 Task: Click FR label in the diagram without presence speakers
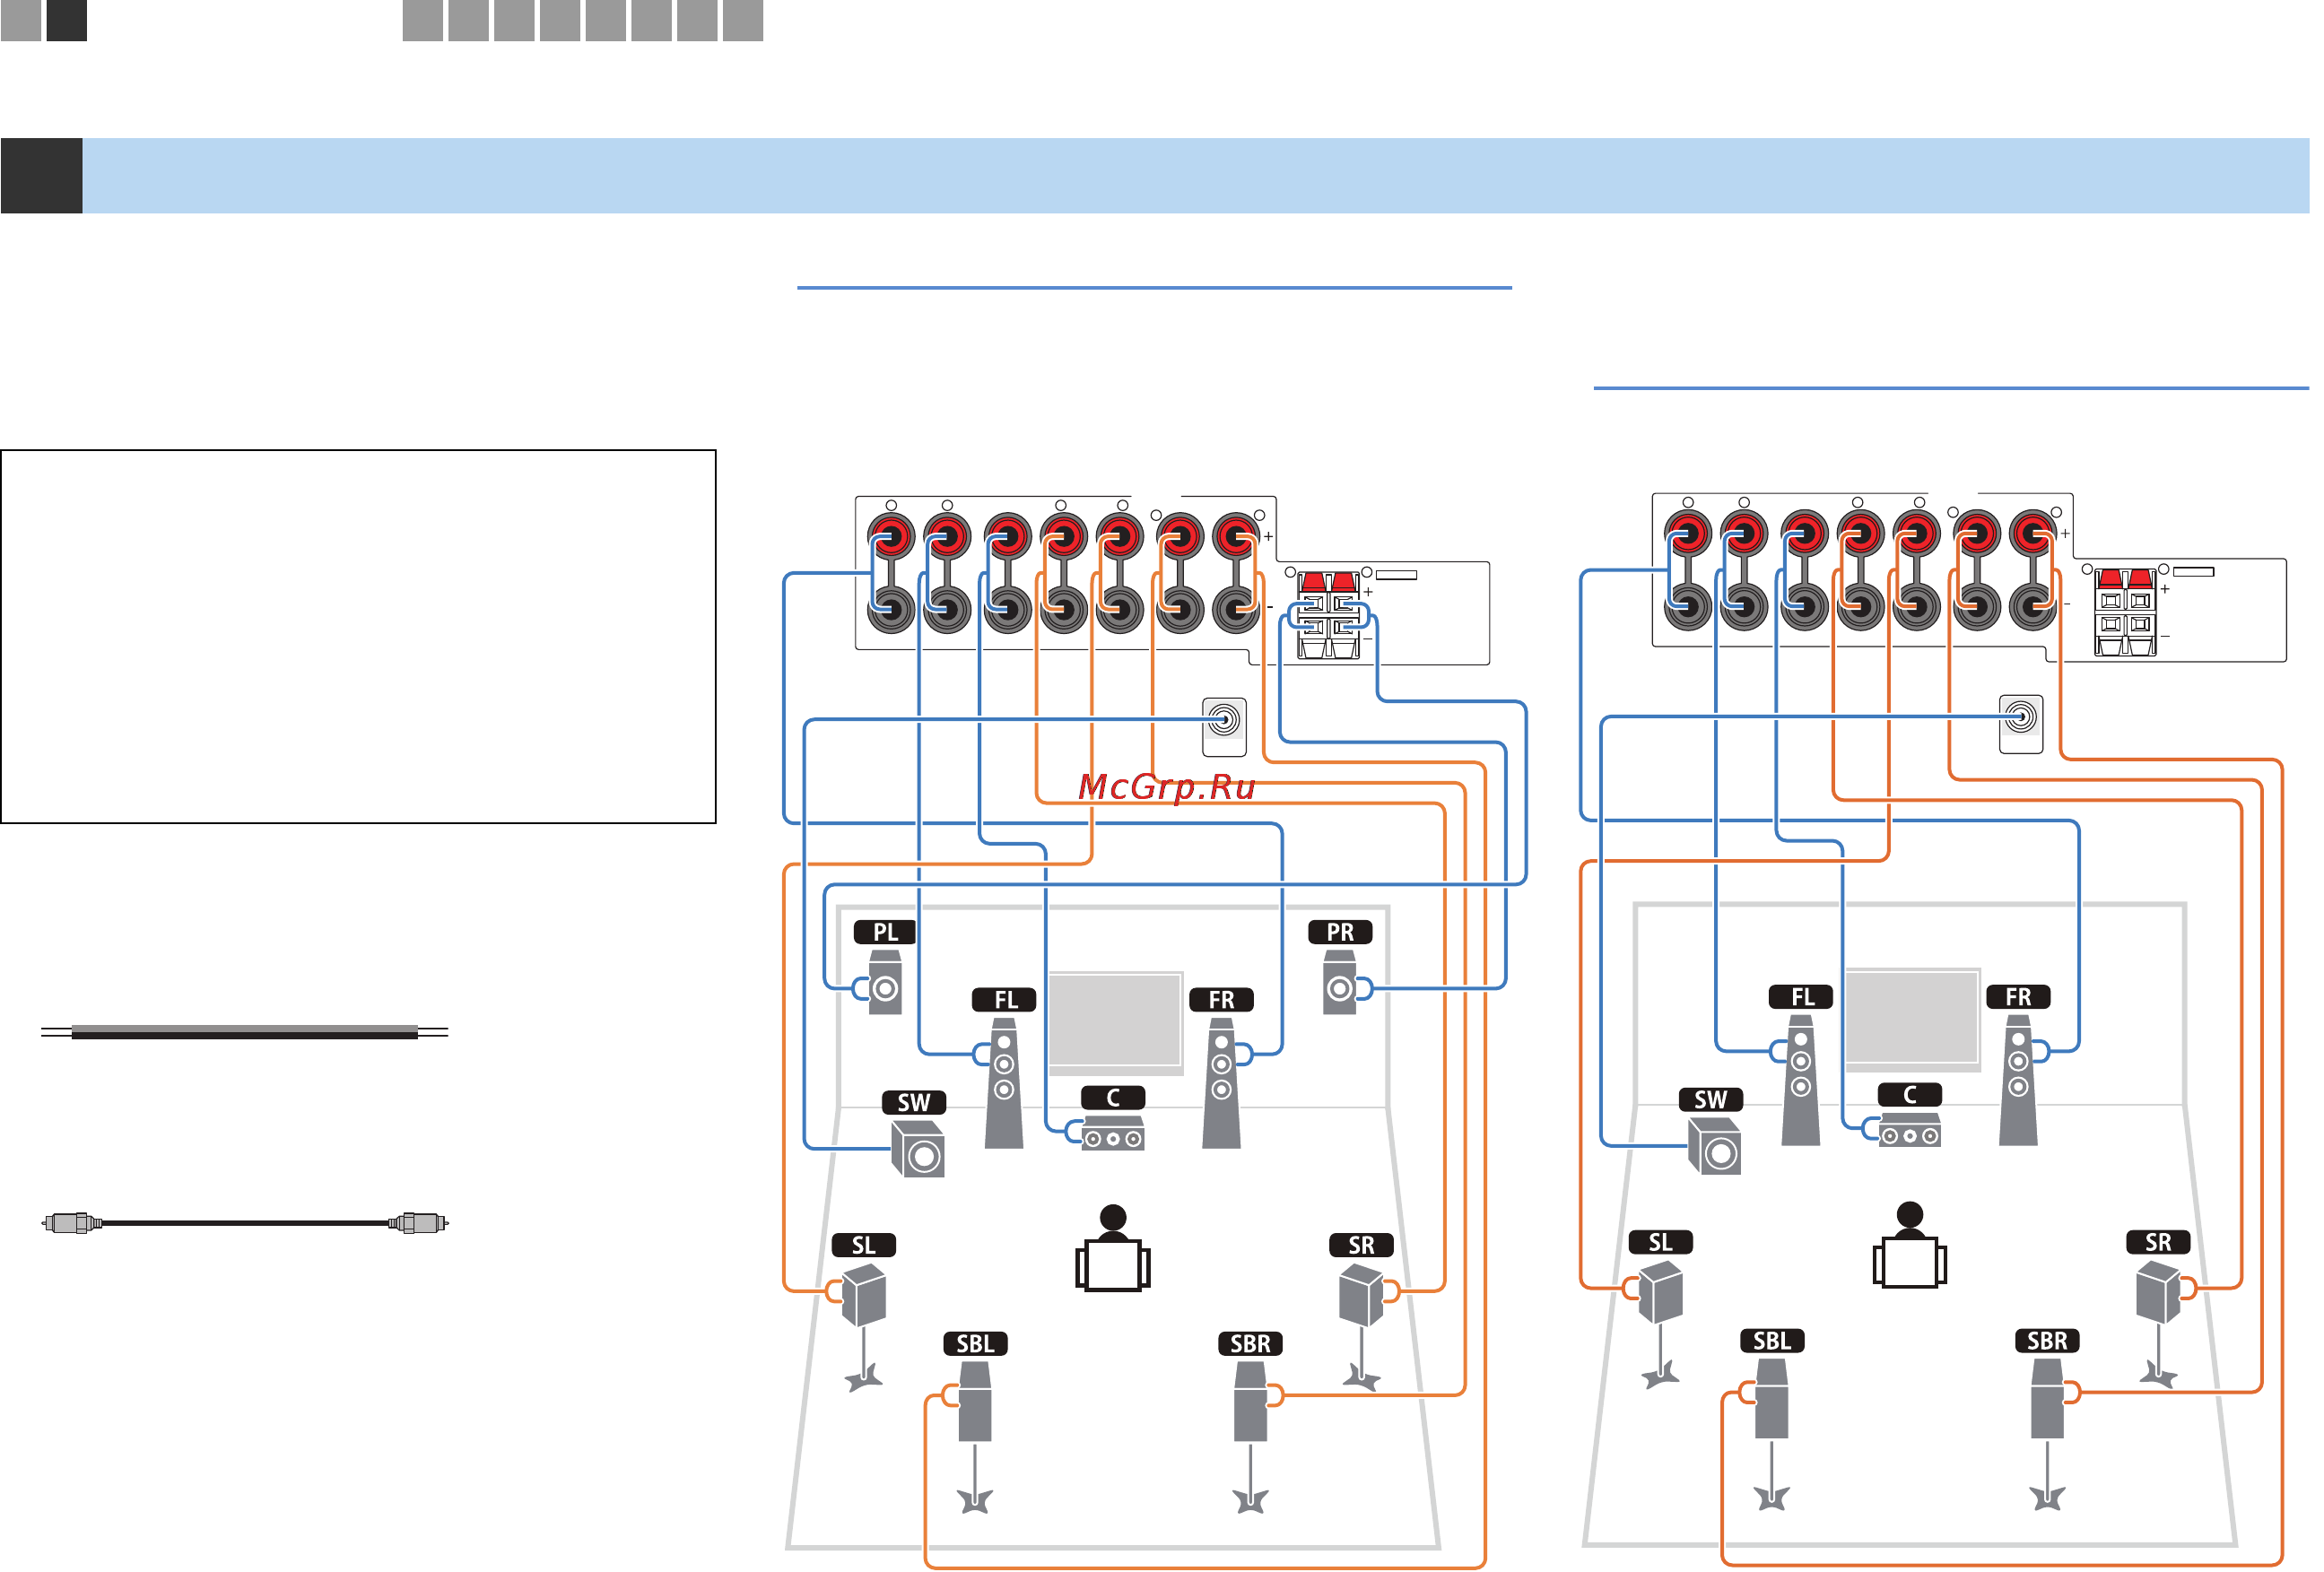coord(2019,997)
